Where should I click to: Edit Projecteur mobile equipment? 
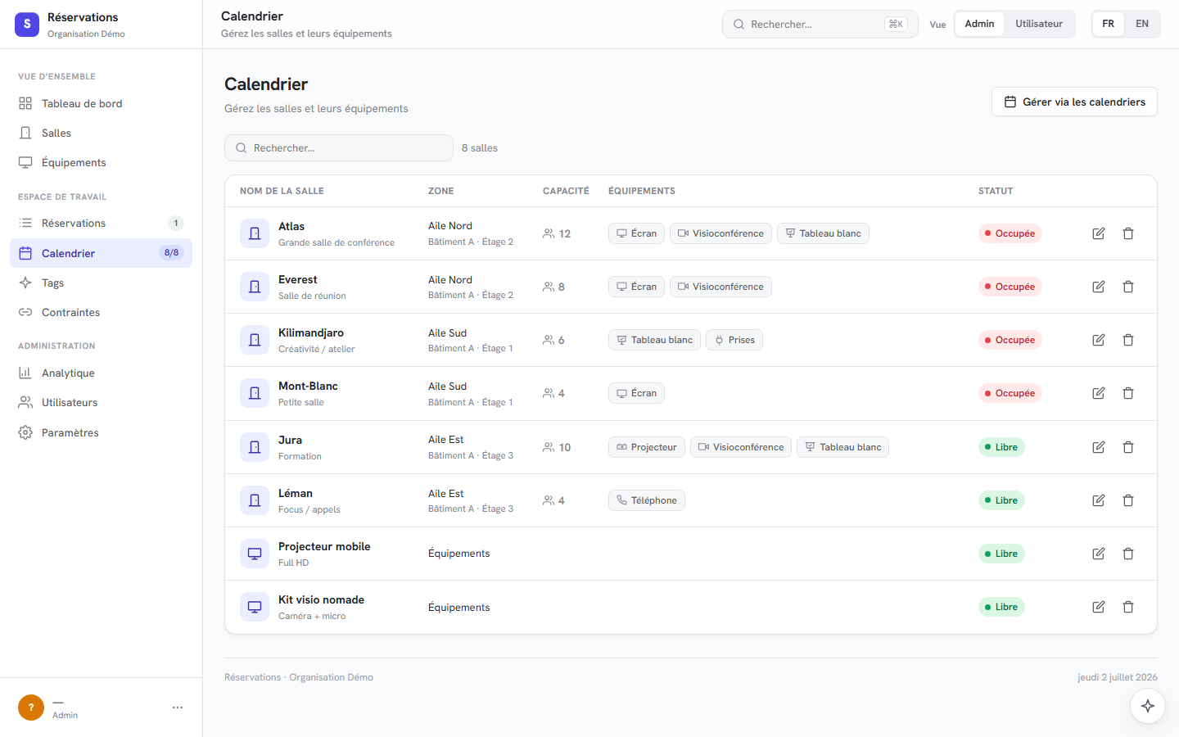tap(1099, 554)
